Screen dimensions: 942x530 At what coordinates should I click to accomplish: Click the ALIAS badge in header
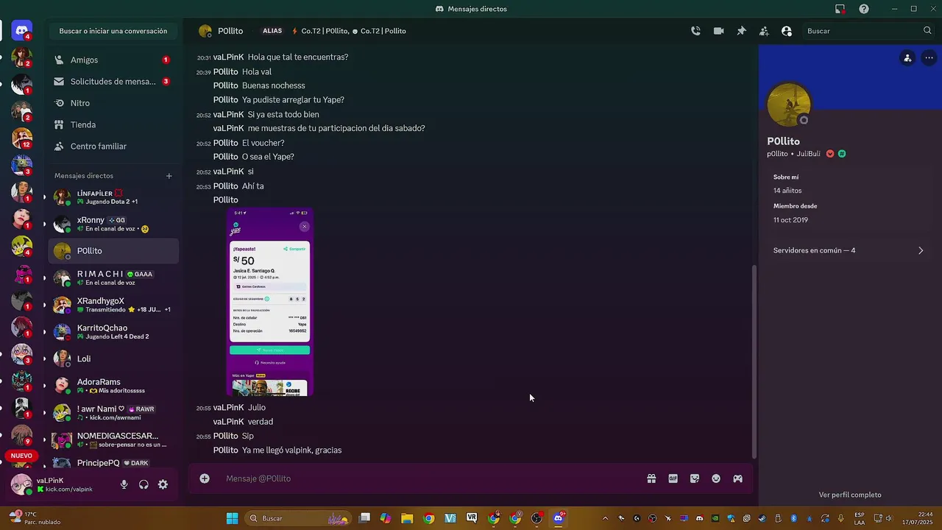(272, 31)
